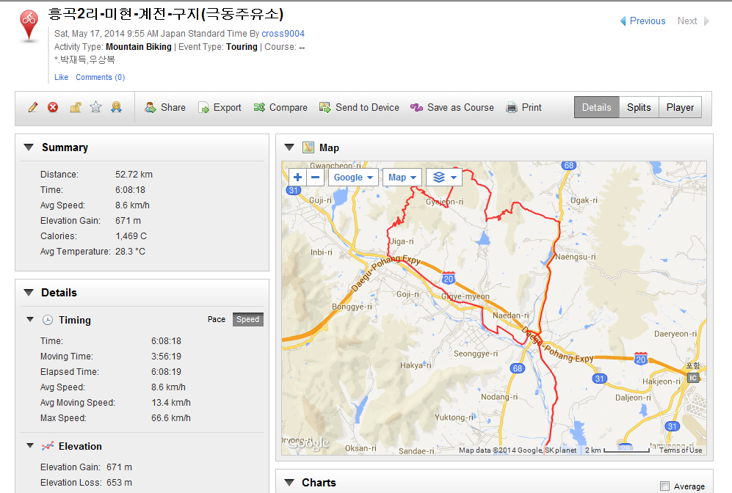Click the red cycling activity pin icon
Viewport: 732px width, 493px height.
point(29,26)
